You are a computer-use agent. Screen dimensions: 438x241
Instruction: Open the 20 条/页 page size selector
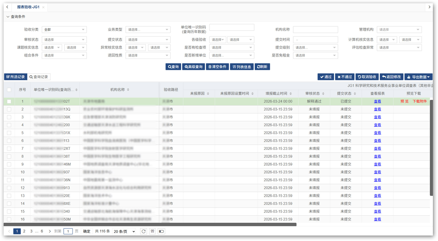pos(124,231)
